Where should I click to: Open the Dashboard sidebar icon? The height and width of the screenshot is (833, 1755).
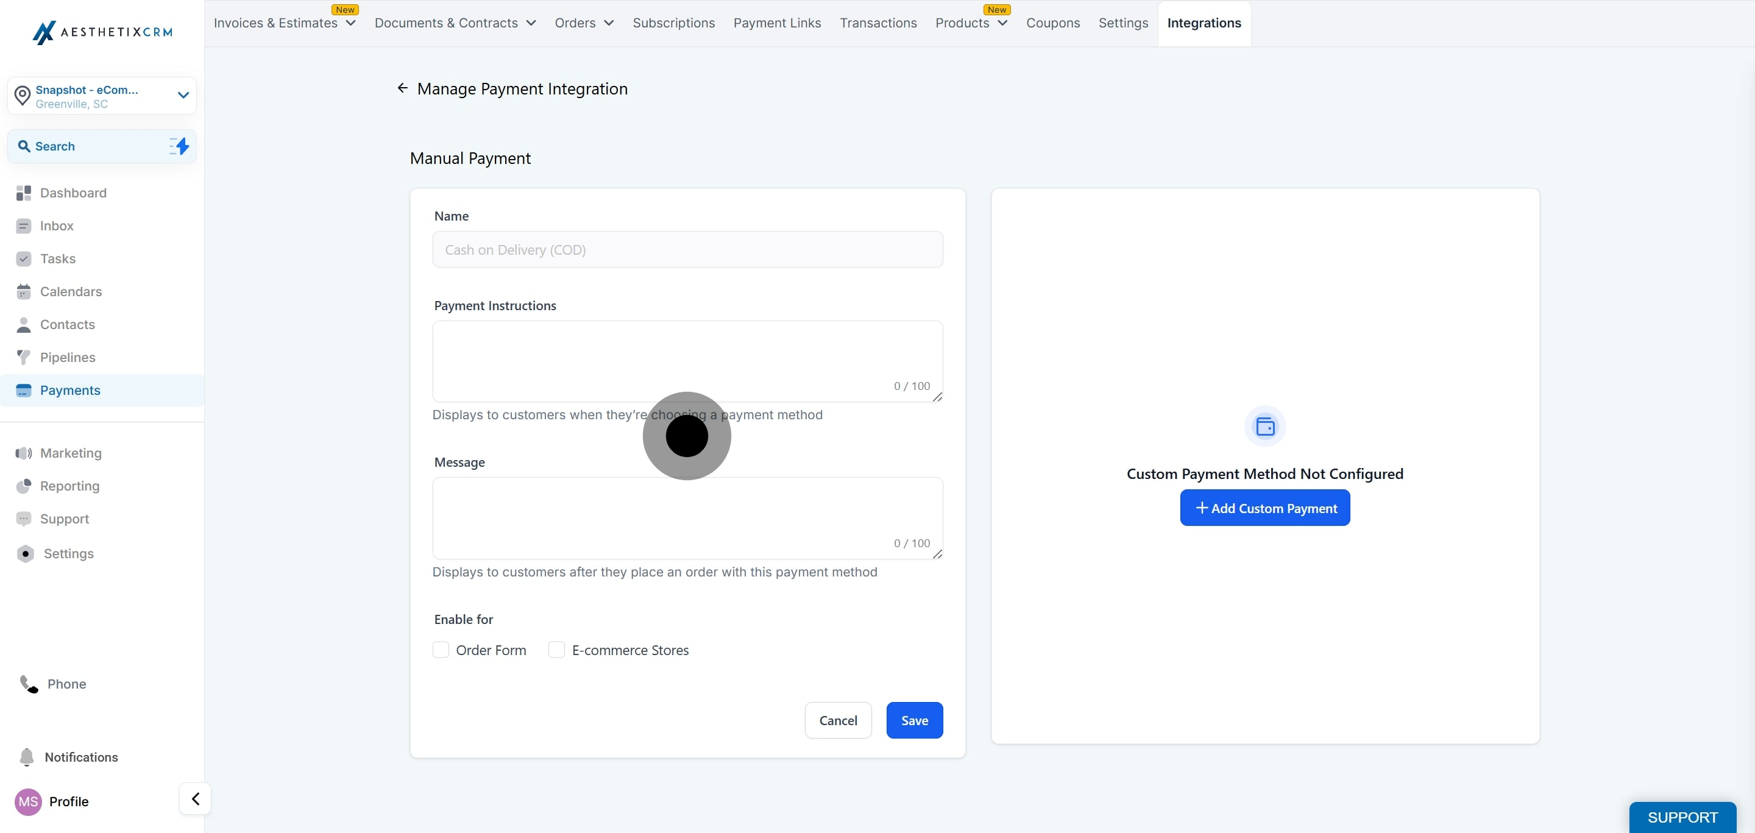coord(23,193)
